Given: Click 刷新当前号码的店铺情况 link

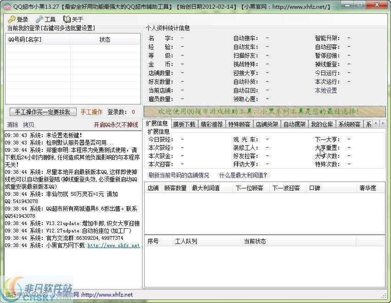Looking at the screenshot, I should pos(179,175).
